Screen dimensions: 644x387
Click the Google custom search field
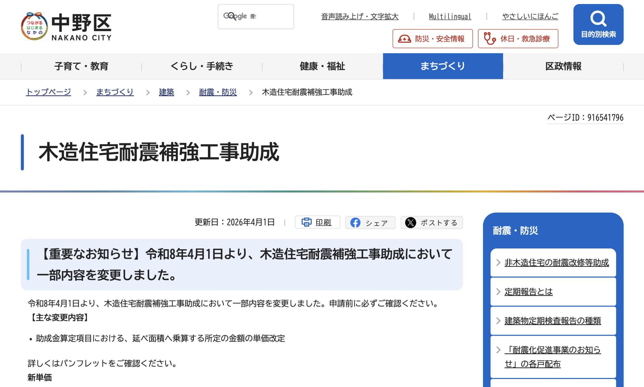[256, 16]
